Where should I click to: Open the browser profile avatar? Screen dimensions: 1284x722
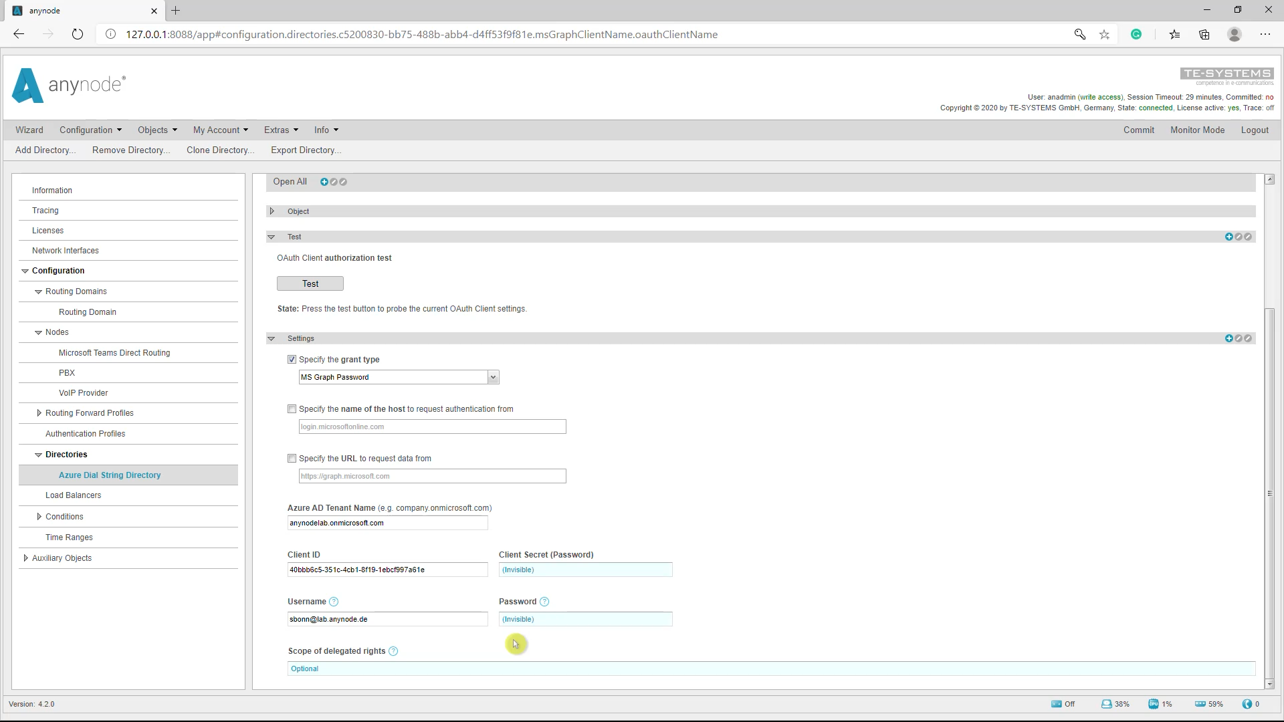point(1235,34)
